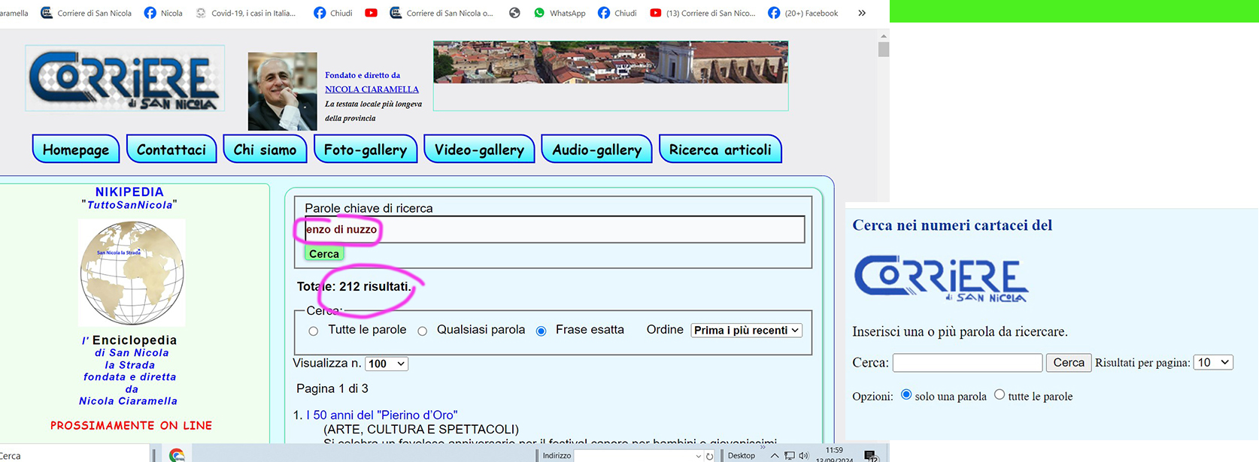
Task: Click Cerca button in right panel
Action: [x=1069, y=363]
